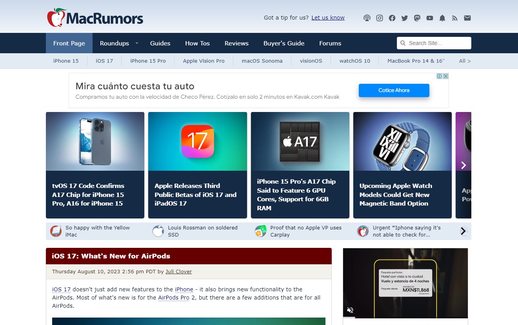Click the email envelope icon
Screen dimensions: 518x325
[x=467, y=18]
